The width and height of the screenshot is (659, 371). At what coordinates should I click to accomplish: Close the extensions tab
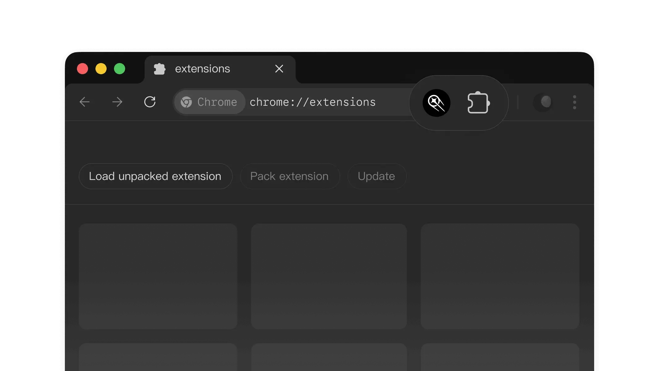click(279, 69)
